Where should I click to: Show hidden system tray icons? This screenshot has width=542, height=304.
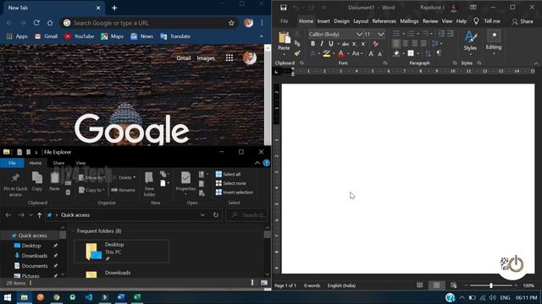pyautogui.click(x=462, y=297)
